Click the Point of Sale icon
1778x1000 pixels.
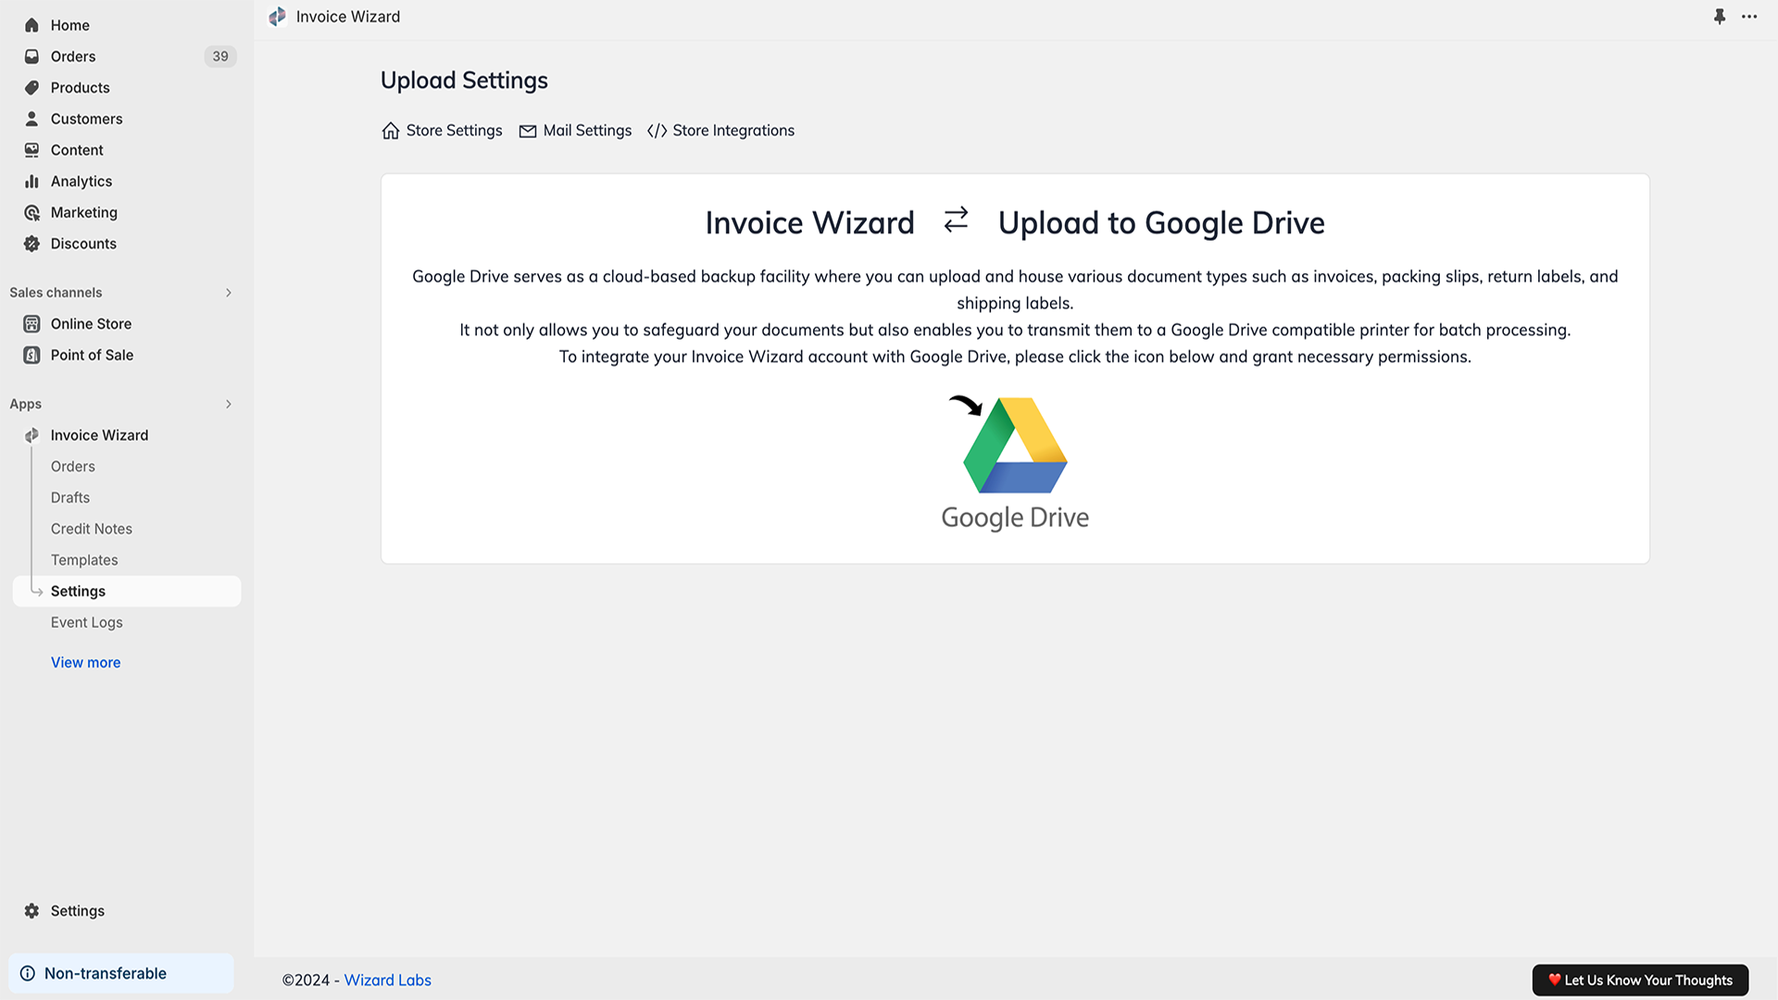31,356
